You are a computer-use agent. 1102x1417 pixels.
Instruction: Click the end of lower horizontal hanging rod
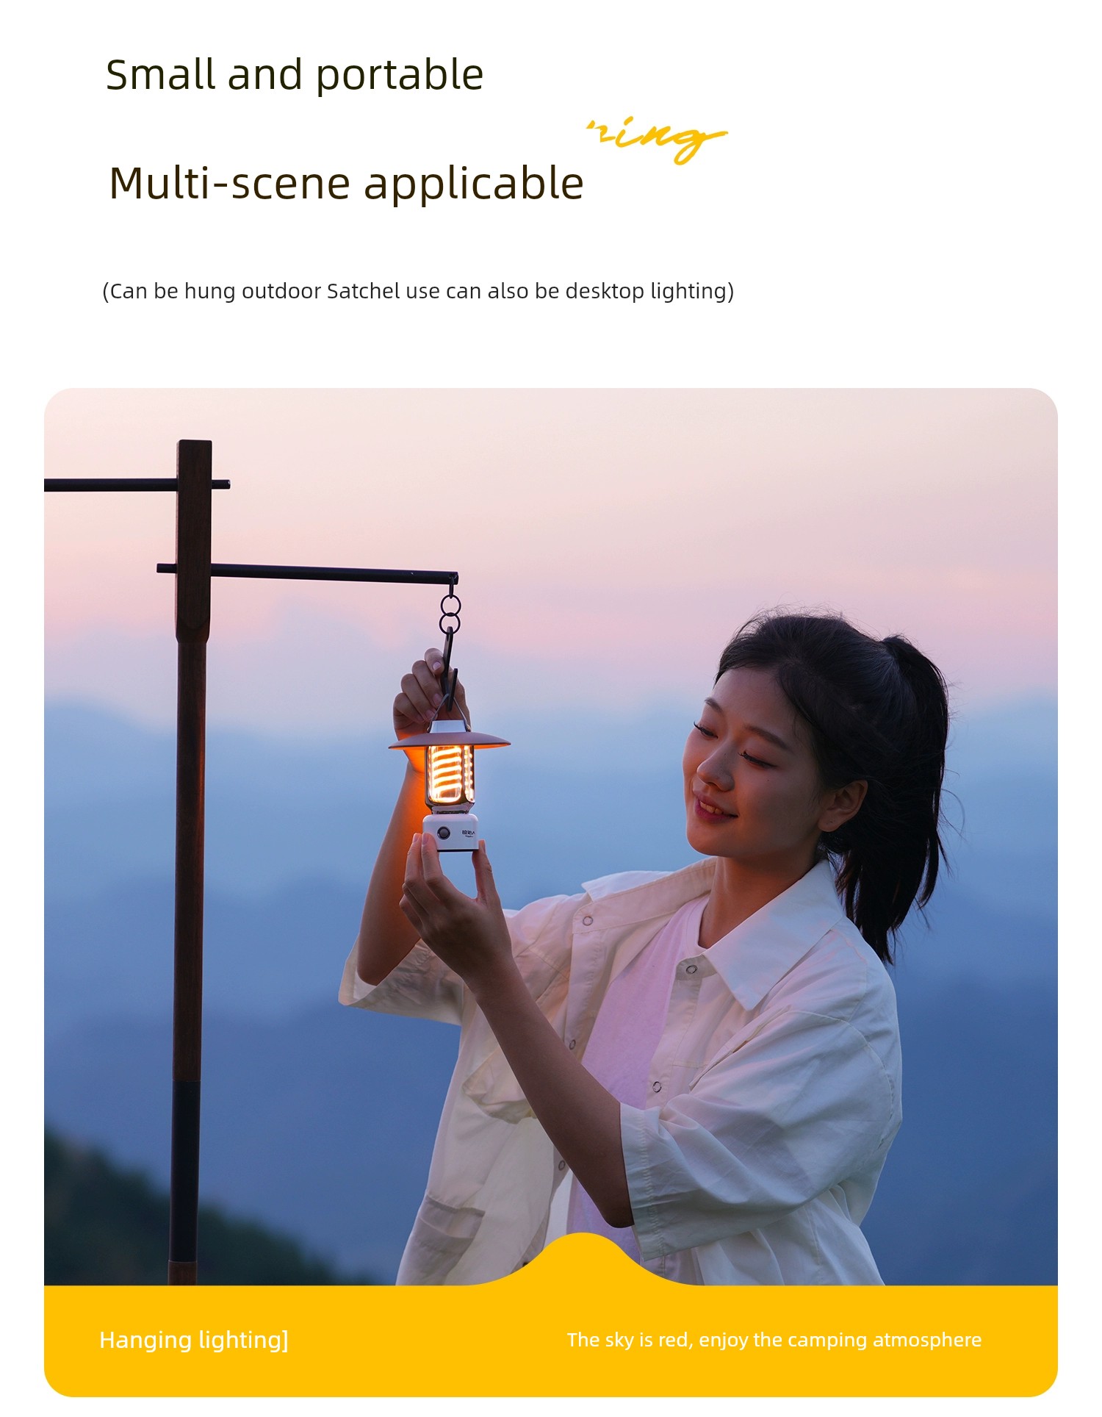click(453, 578)
